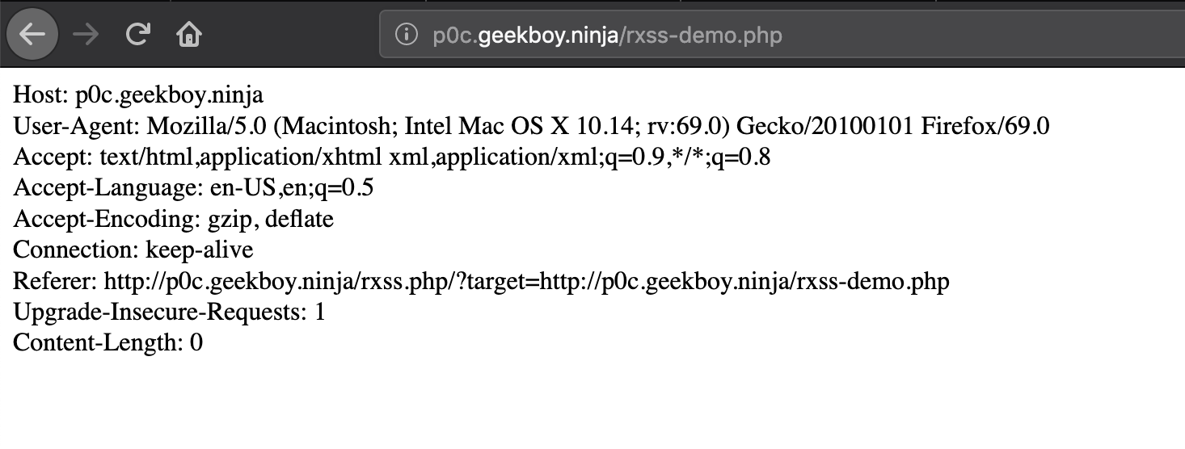Click the Referer header URL text
This screenshot has height=449, width=1185.
click(x=525, y=281)
